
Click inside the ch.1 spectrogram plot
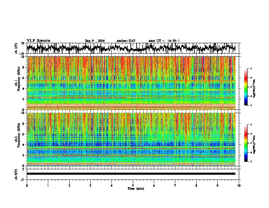click(131, 83)
